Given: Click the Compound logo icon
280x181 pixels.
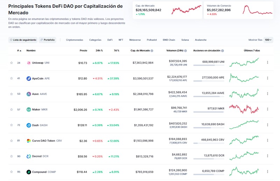Looking at the screenshot, I should [x=29, y=172].
